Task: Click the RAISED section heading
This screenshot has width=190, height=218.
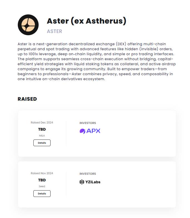Action: (x=27, y=99)
